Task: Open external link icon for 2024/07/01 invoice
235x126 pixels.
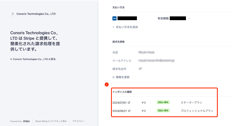Action: (x=129, y=103)
